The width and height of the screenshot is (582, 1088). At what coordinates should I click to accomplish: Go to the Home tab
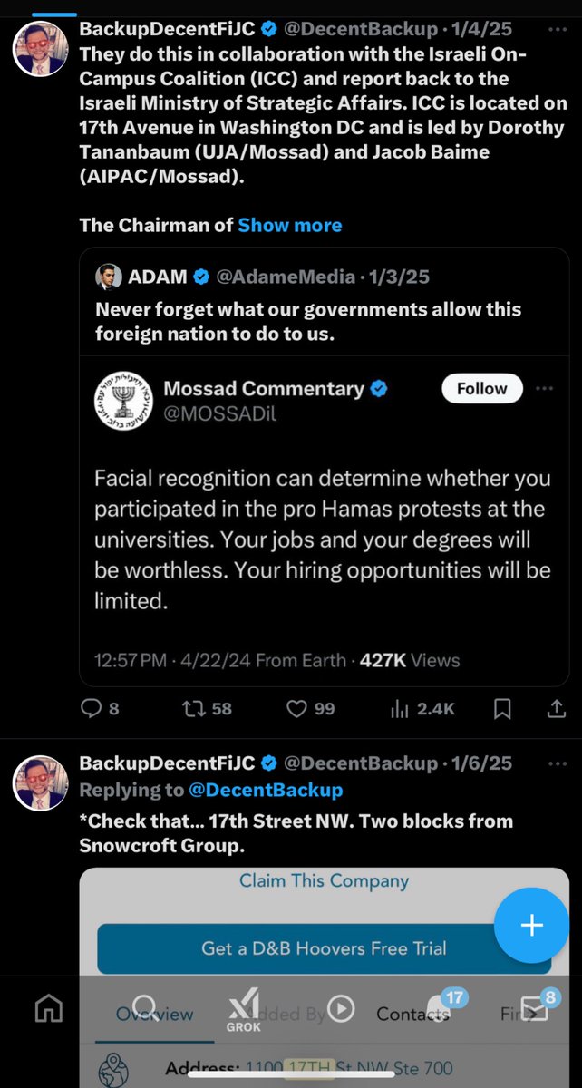48,1008
